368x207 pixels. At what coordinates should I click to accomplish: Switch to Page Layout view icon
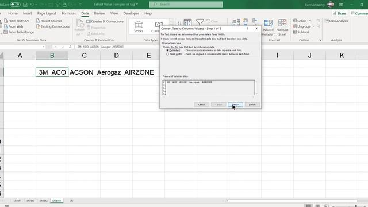tap(317, 206)
